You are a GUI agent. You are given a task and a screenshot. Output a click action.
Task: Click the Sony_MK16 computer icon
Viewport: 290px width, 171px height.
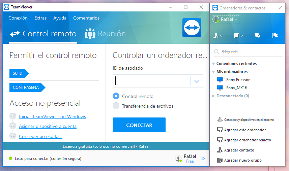[220, 88]
